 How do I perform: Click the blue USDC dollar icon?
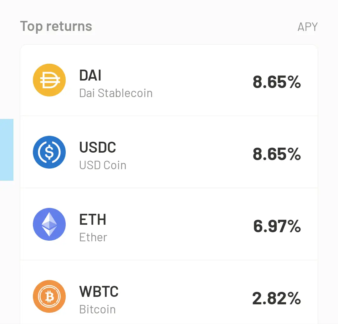click(x=49, y=152)
